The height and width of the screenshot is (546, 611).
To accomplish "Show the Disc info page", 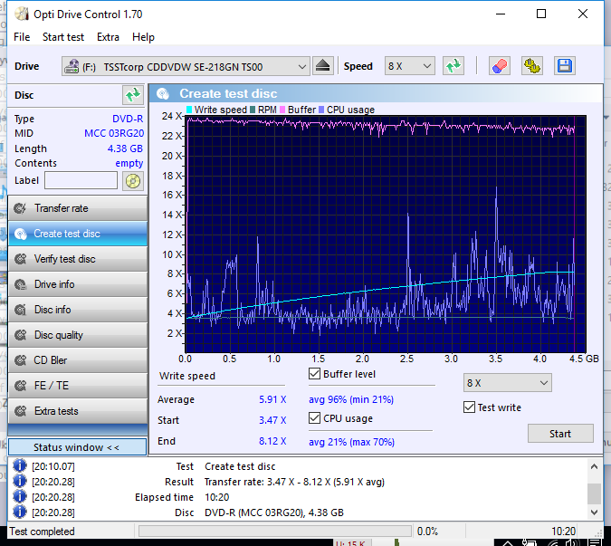I will point(78,310).
